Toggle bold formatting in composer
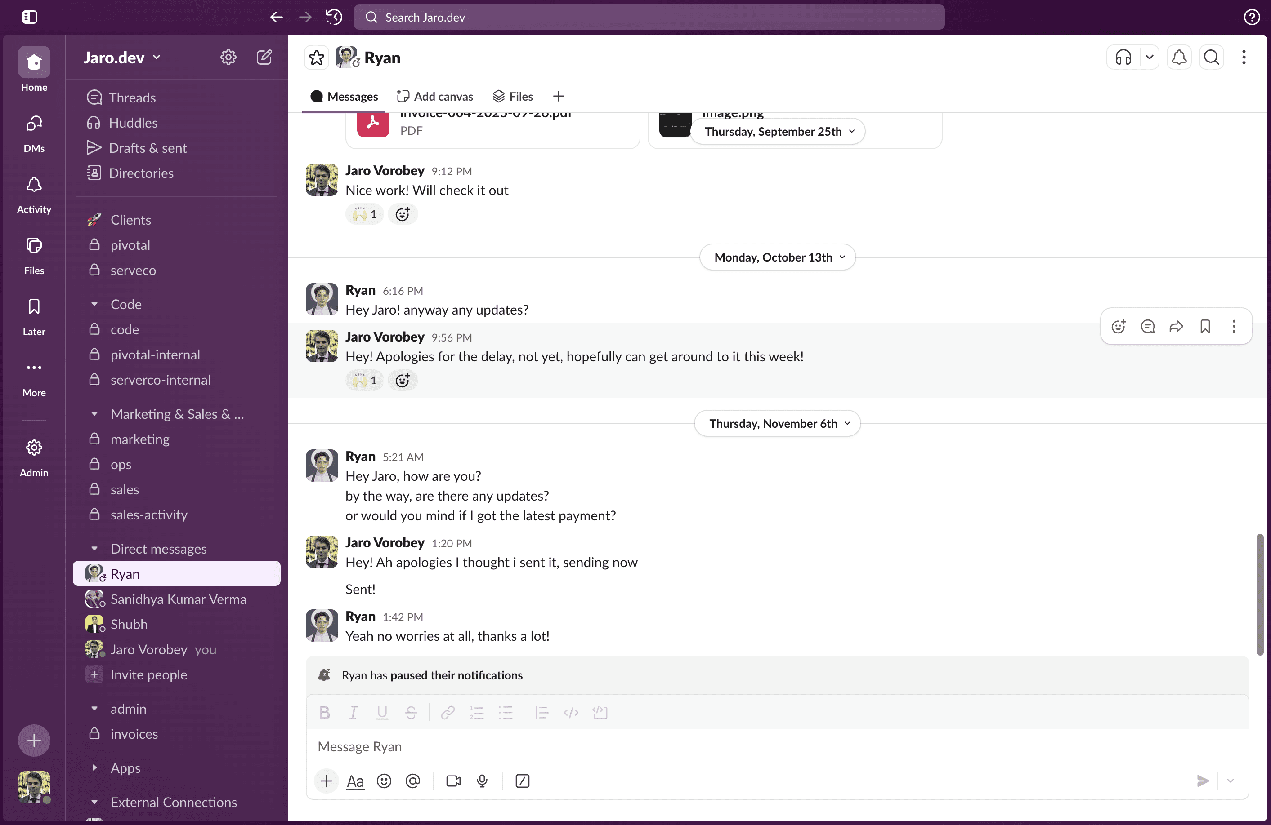 pyautogui.click(x=324, y=712)
